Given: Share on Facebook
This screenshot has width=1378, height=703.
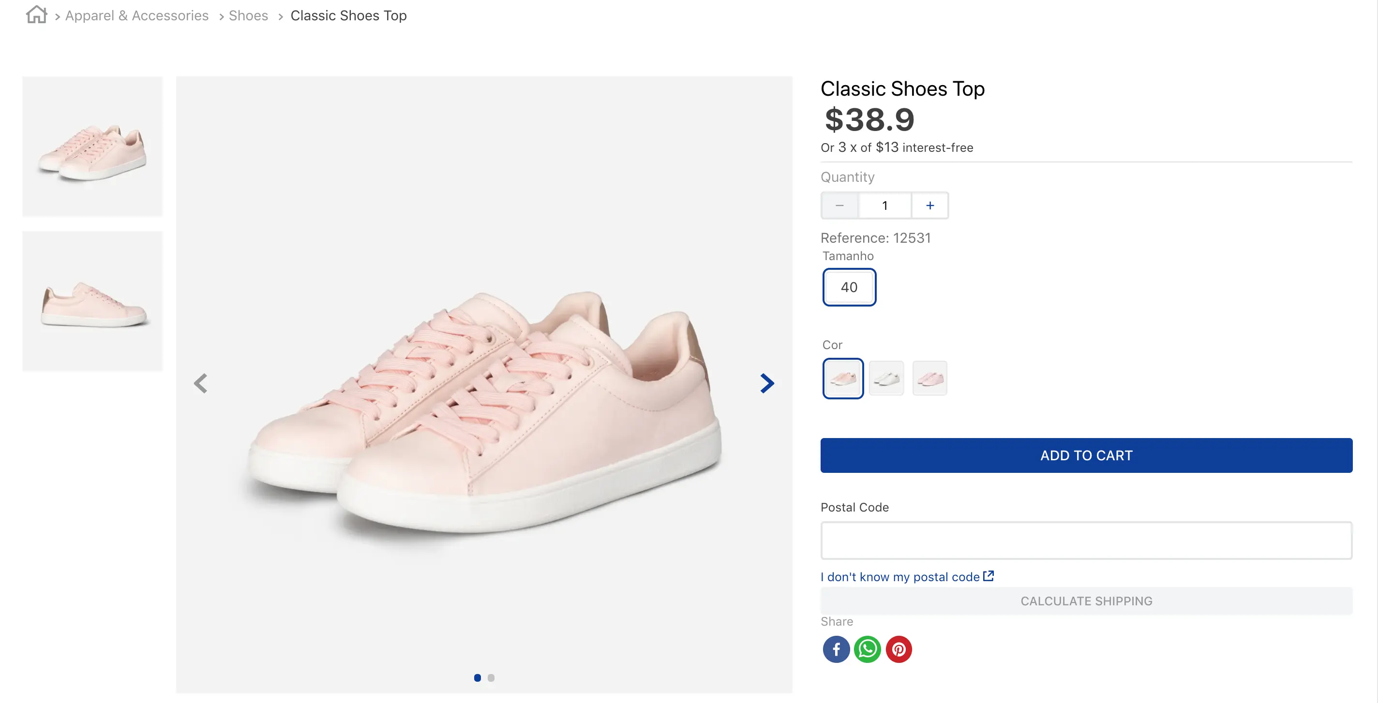Looking at the screenshot, I should [x=836, y=649].
